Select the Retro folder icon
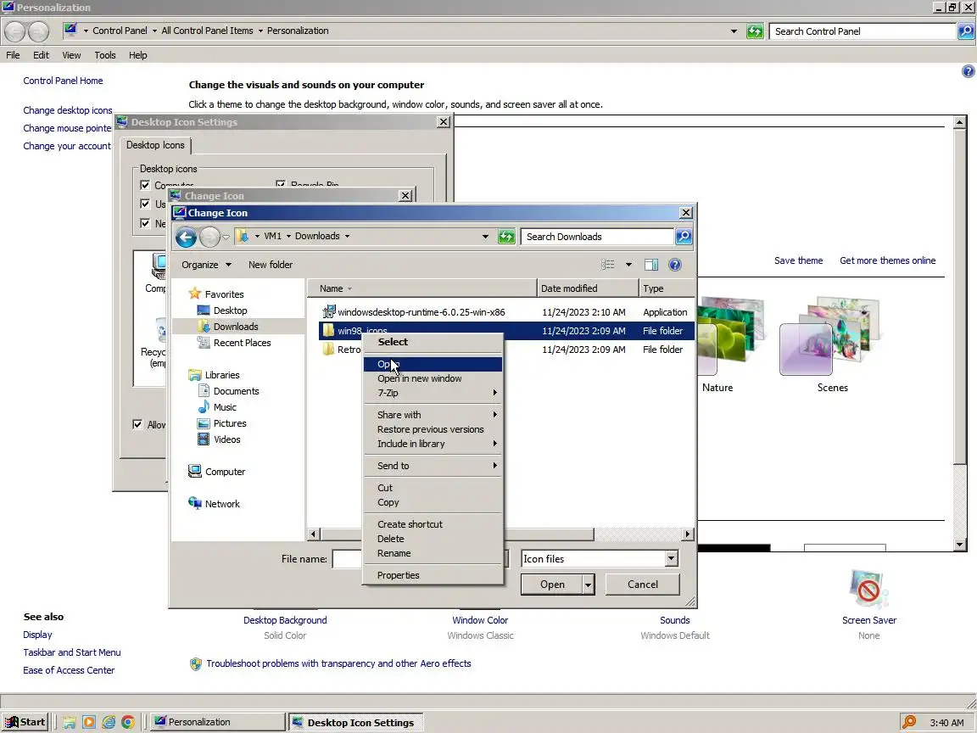This screenshot has height=733, width=977. (328, 350)
